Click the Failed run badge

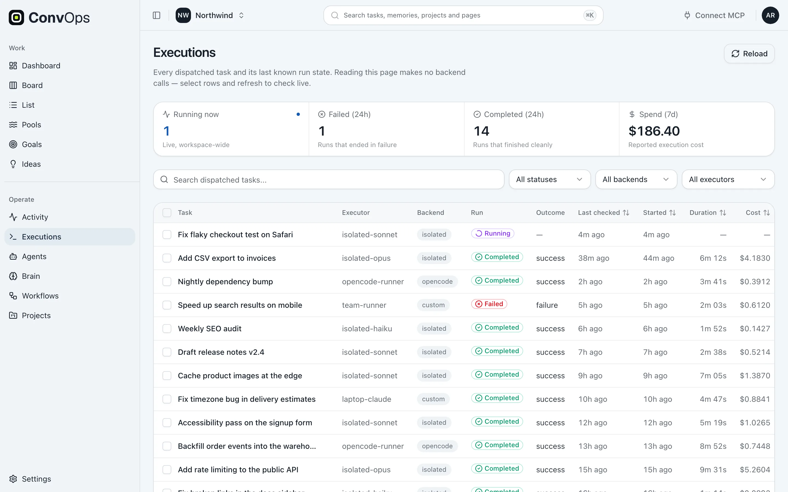(489, 304)
